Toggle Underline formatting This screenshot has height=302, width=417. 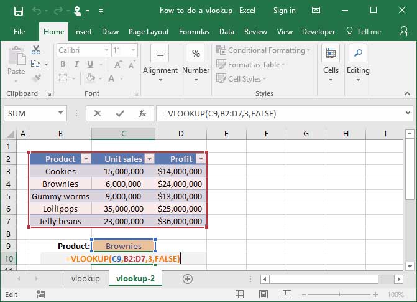coord(90,64)
